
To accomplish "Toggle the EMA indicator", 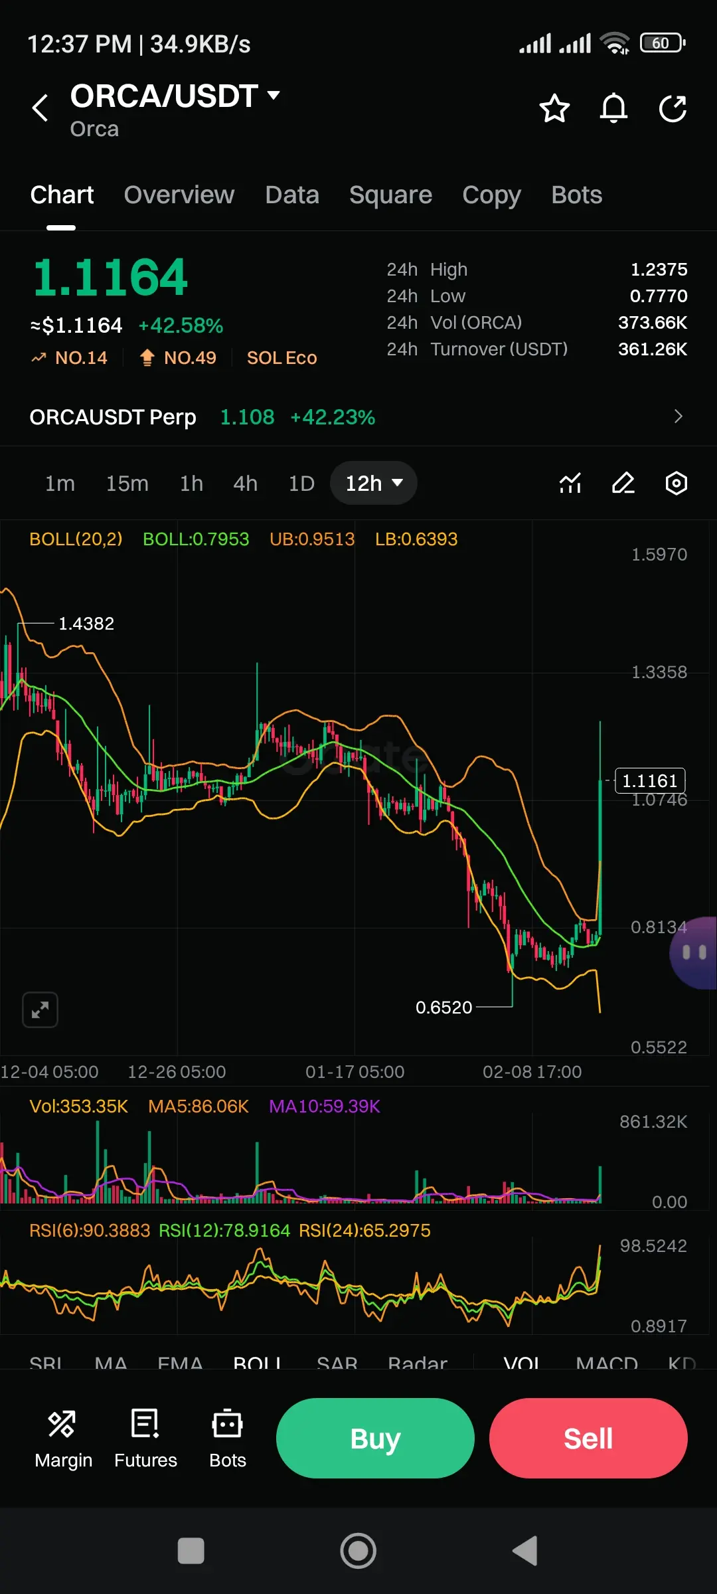I will pyautogui.click(x=180, y=1362).
